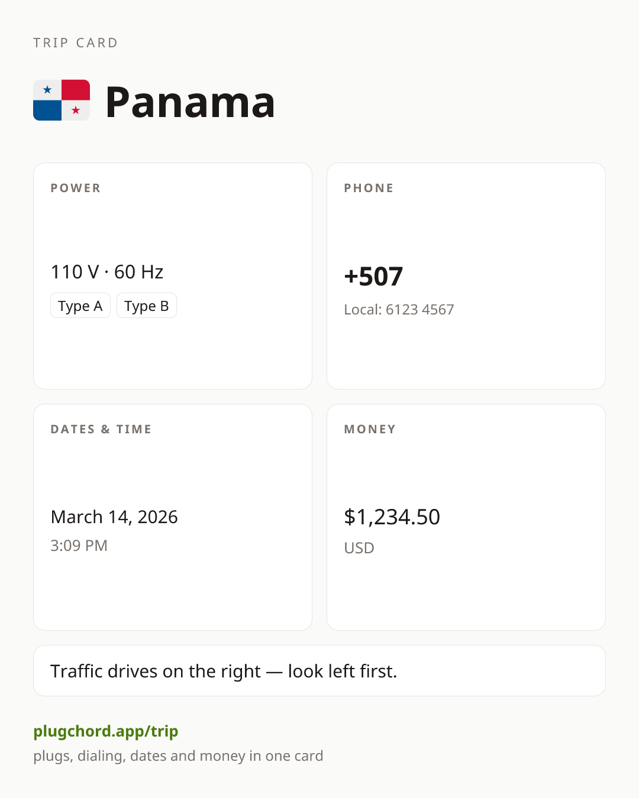The image size is (639, 798).
Task: Click the Panama flag icon
Action: point(62,100)
